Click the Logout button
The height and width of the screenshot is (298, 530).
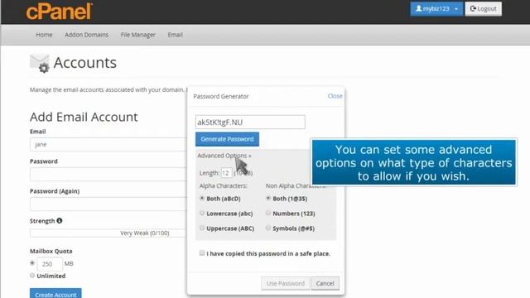[x=483, y=9]
